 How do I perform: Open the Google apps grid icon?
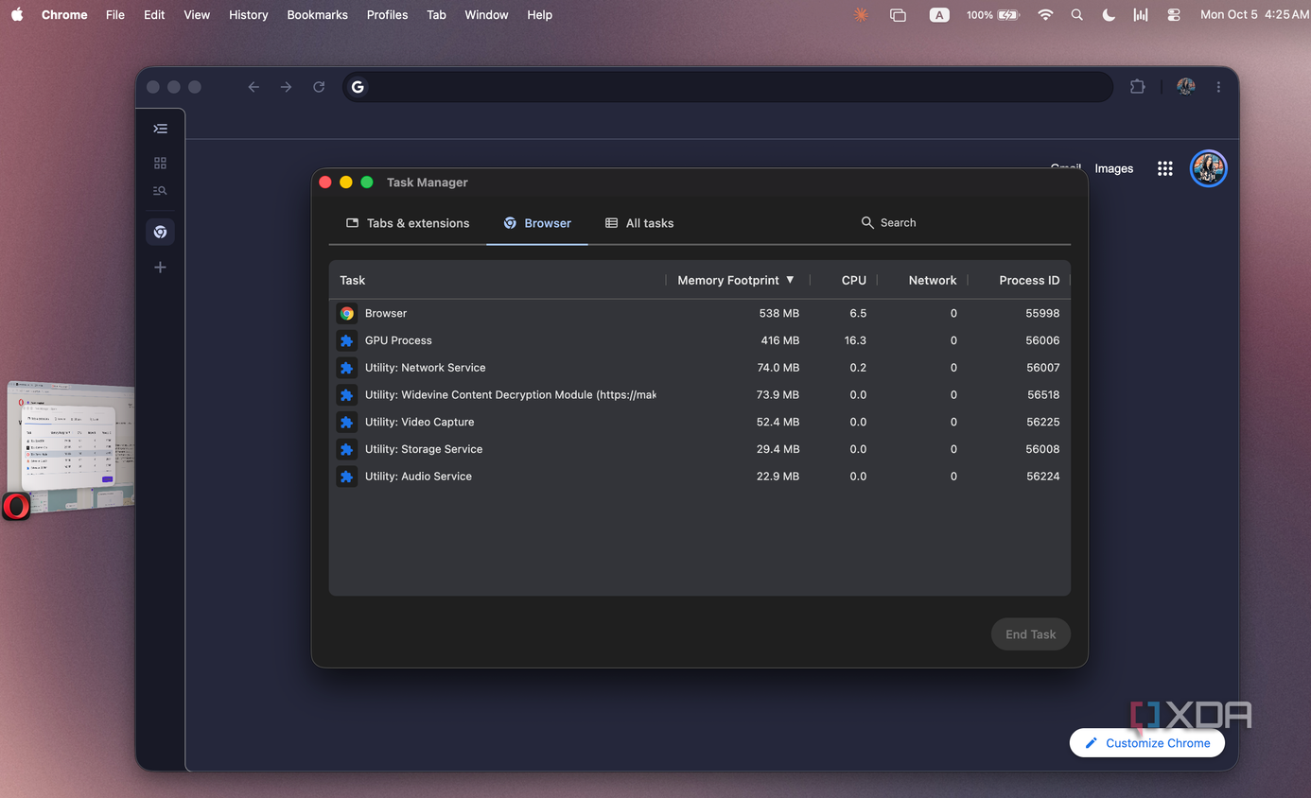click(1164, 168)
